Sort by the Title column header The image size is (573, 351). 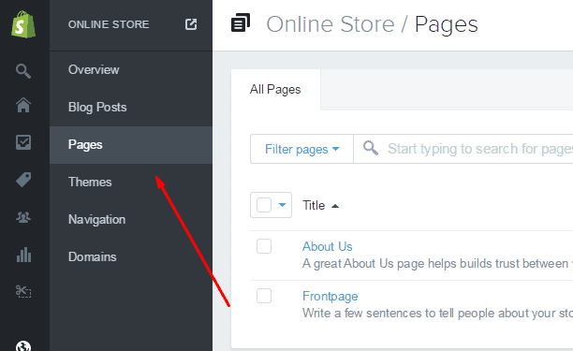pyautogui.click(x=320, y=205)
